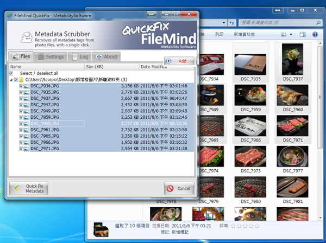This screenshot has height=243, width=326.
Task: Click the Explorer vertical scrollbar
Action: [320, 97]
